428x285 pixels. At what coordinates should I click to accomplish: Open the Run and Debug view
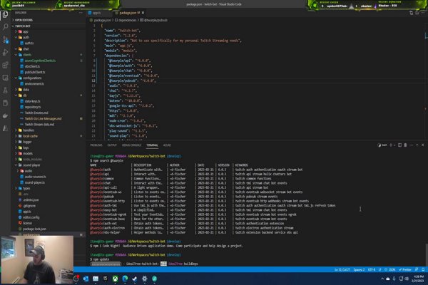(x=5, y=52)
